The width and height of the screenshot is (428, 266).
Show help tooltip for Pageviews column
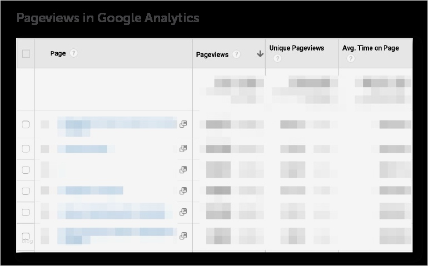[237, 54]
